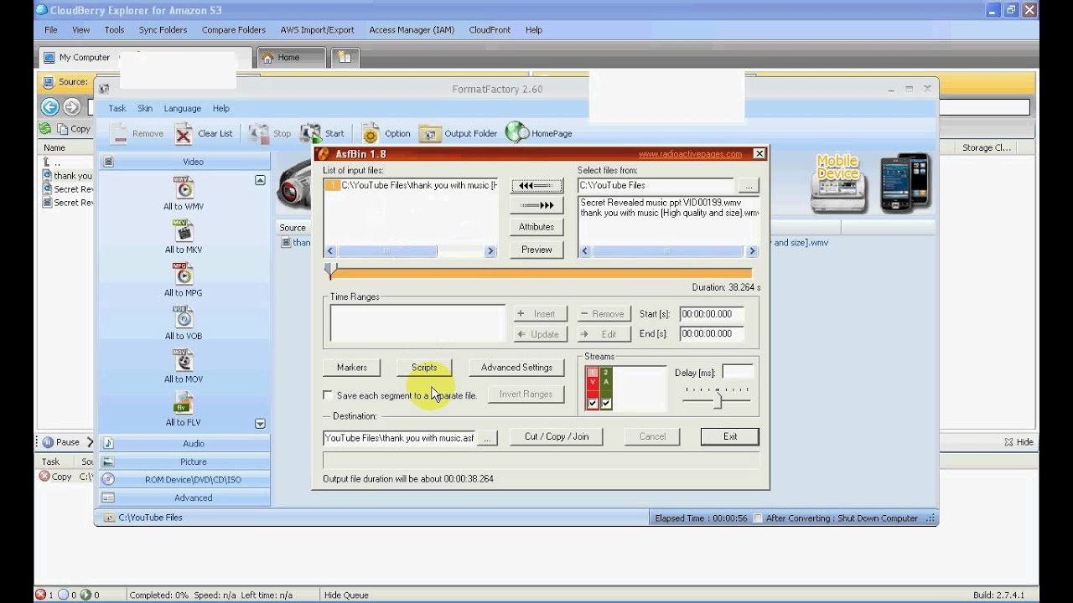Click the camcorder image in FormatFactory

294,185
